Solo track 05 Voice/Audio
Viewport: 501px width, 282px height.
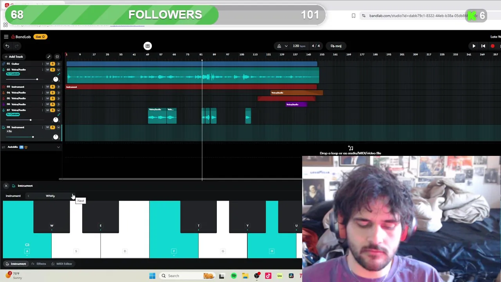[x=52, y=98]
